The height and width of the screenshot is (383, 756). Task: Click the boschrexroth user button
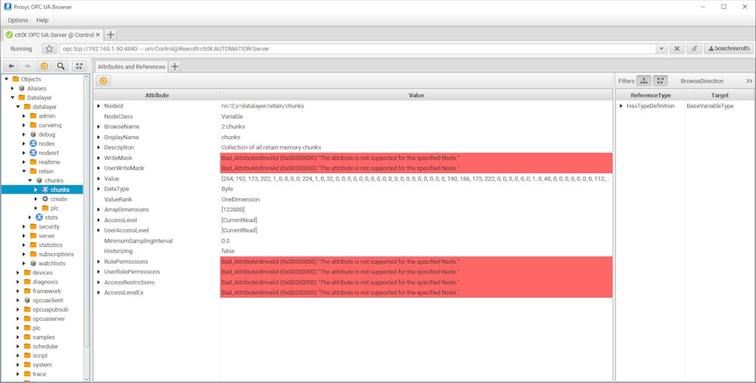click(728, 48)
